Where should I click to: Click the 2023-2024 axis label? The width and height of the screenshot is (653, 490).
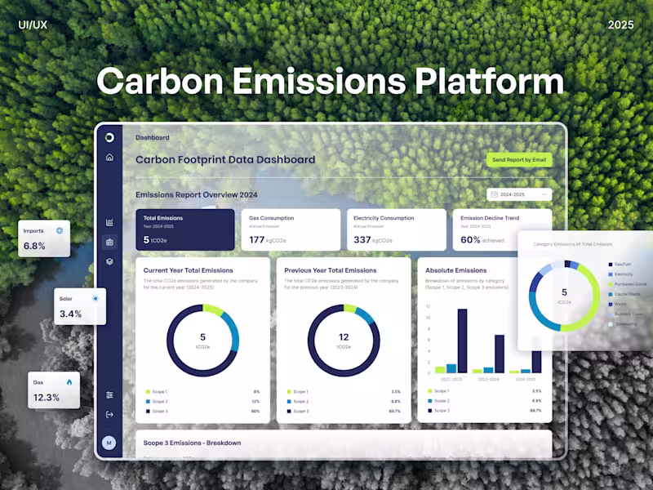tap(488, 379)
